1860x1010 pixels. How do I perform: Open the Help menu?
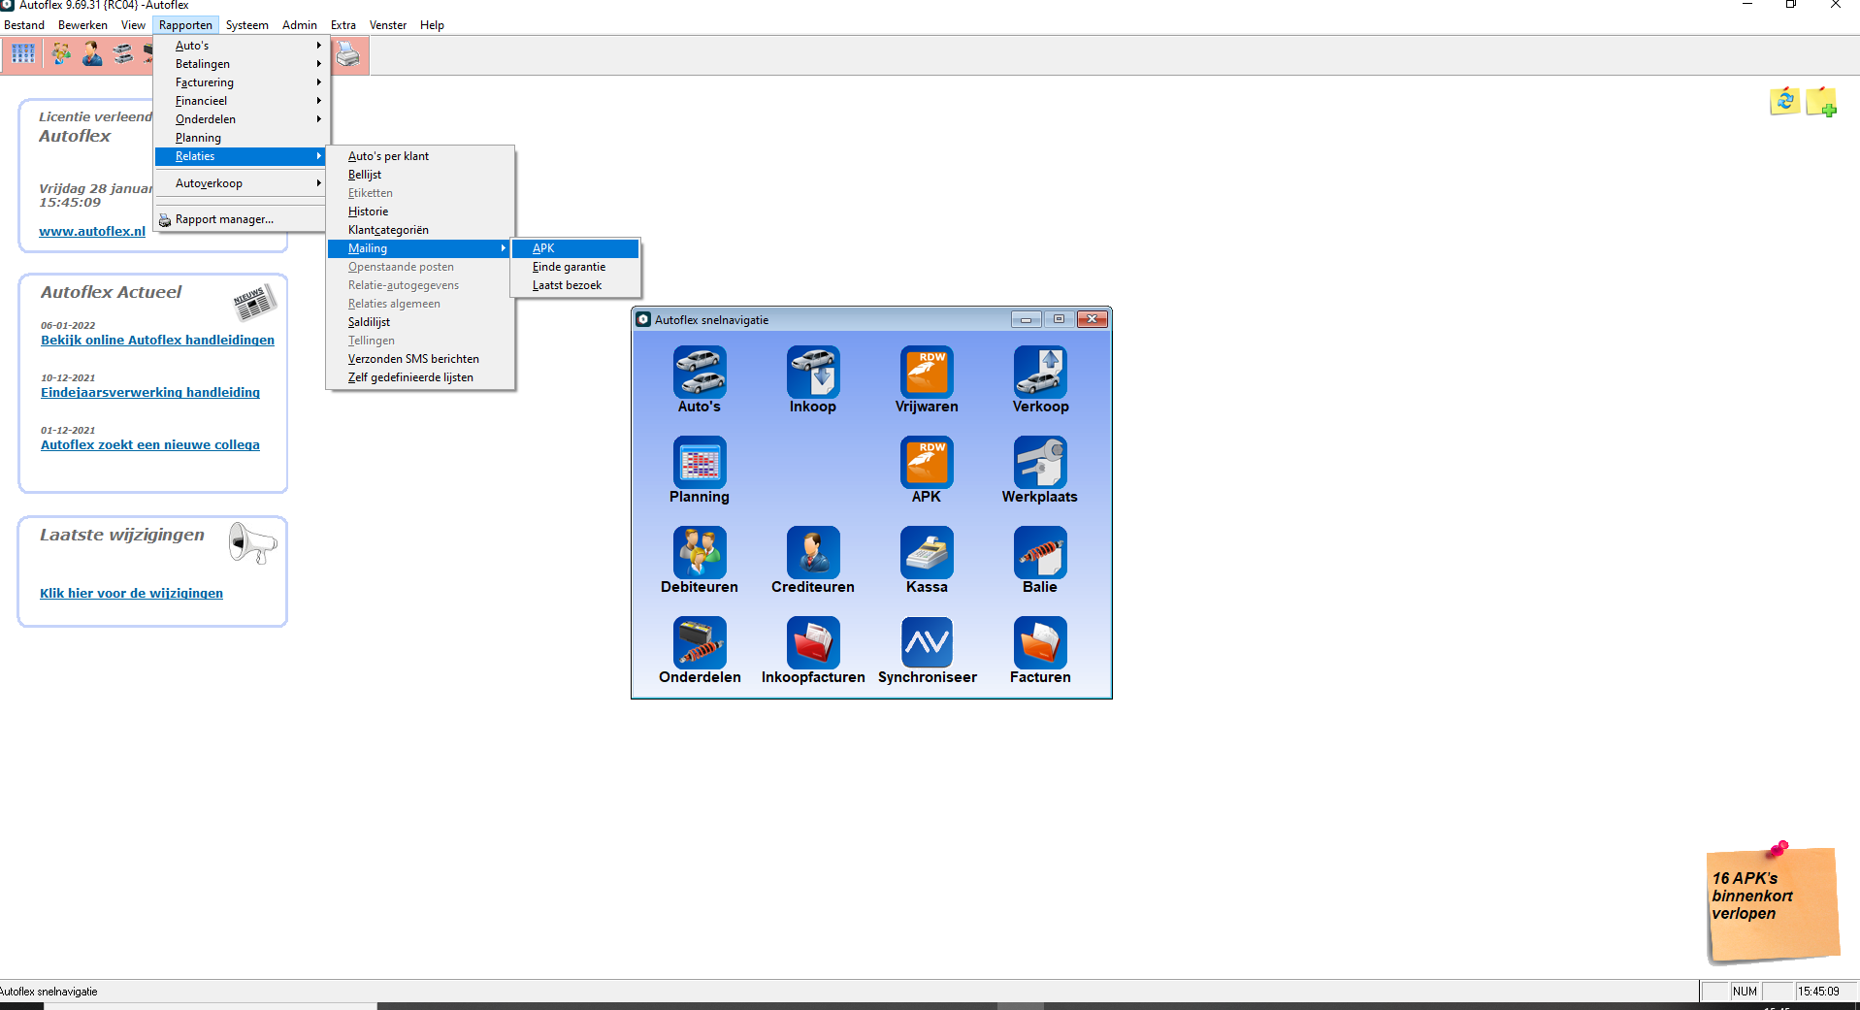coord(432,25)
